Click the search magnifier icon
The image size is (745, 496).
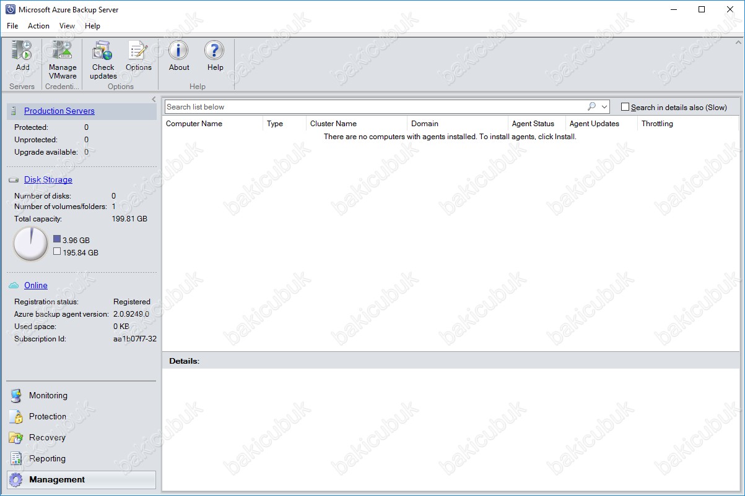[591, 106]
